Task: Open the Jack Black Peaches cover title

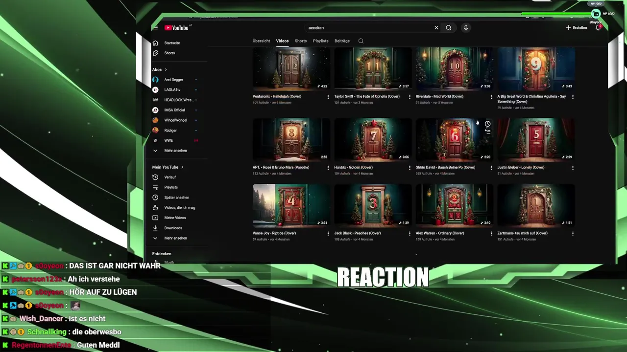Action: (x=358, y=233)
